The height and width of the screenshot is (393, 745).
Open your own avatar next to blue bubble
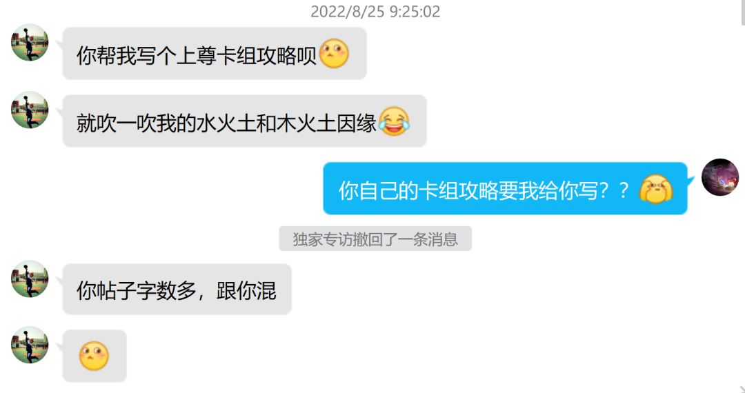(719, 177)
